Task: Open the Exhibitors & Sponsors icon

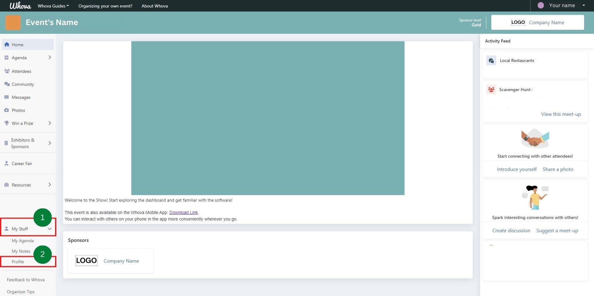Action: (6, 143)
